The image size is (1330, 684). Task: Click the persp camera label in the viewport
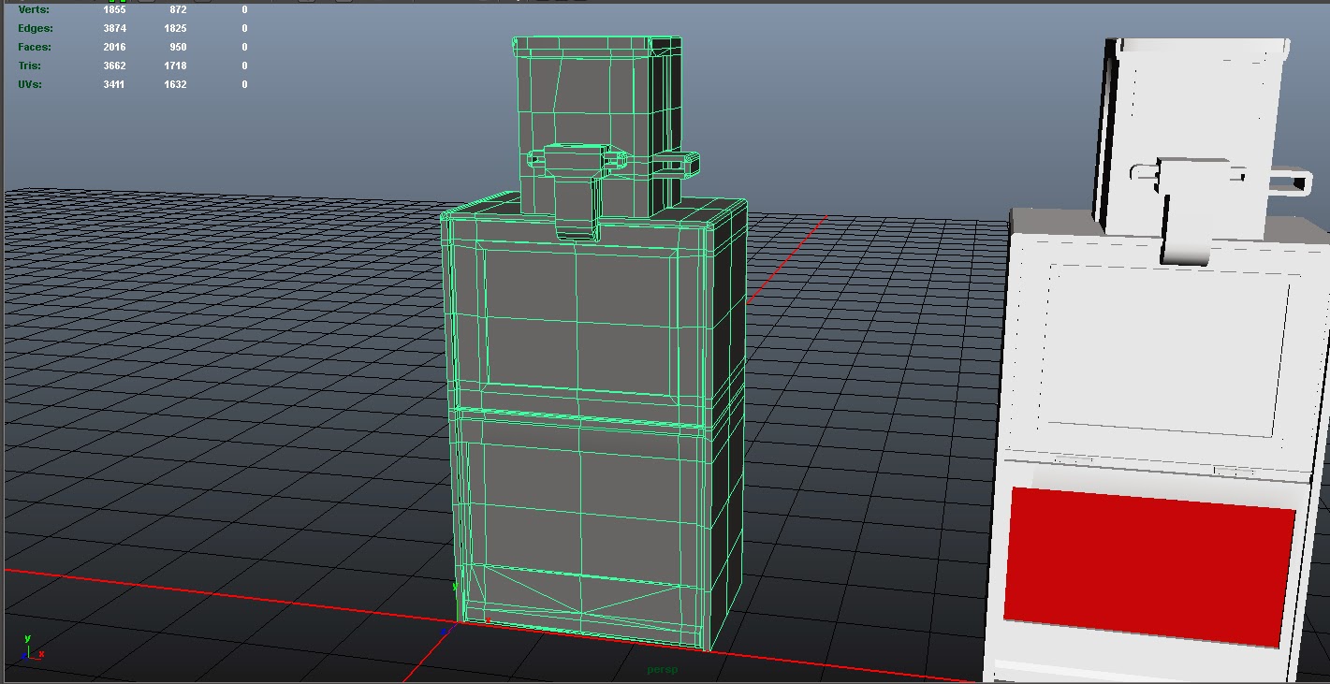(x=662, y=670)
